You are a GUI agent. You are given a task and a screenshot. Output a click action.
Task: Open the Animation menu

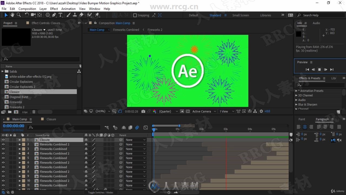[68, 9]
